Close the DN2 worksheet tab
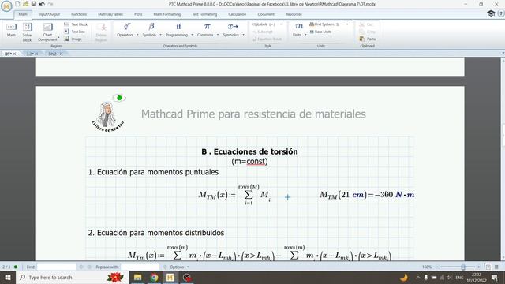 [62, 54]
